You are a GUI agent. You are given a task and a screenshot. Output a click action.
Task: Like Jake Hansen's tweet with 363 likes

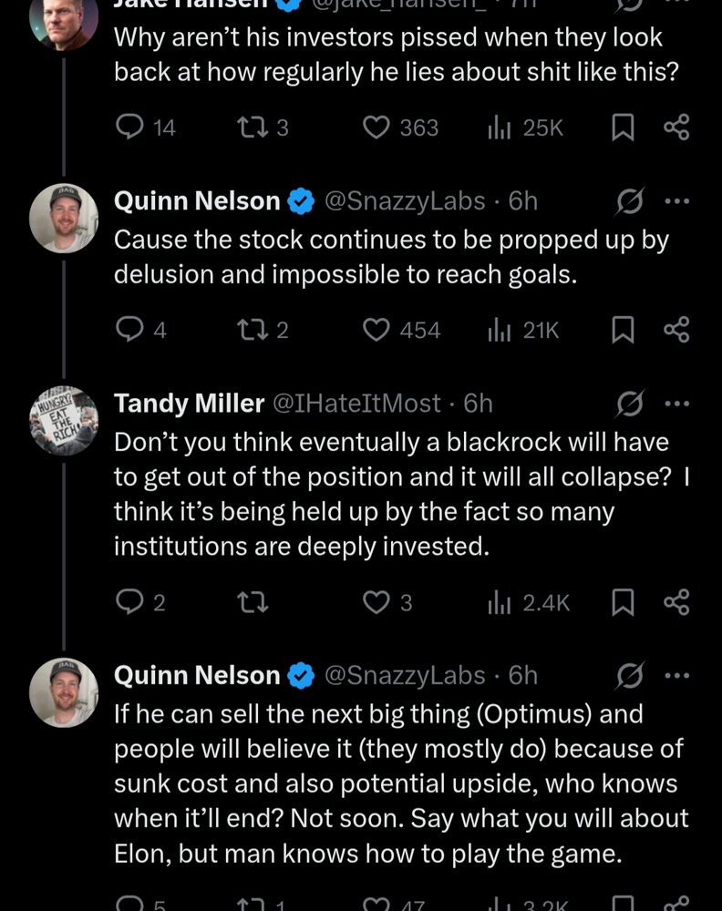pos(377,128)
